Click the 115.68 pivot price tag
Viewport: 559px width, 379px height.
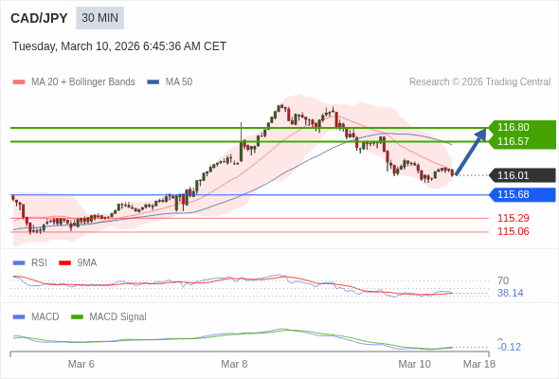pos(523,194)
